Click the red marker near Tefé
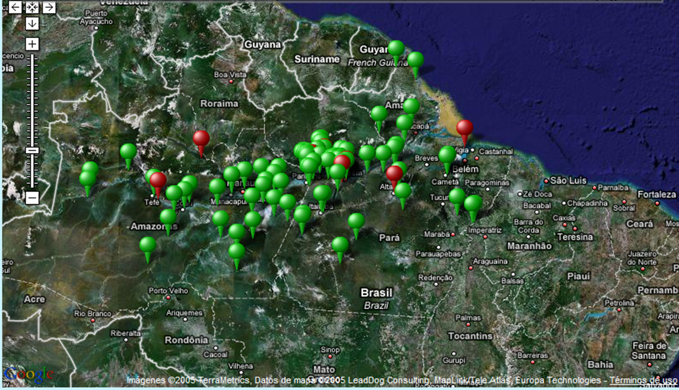The height and width of the screenshot is (390, 679). tap(158, 180)
